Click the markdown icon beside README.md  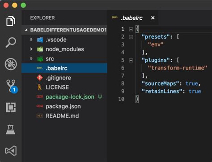pyautogui.click(x=40, y=116)
